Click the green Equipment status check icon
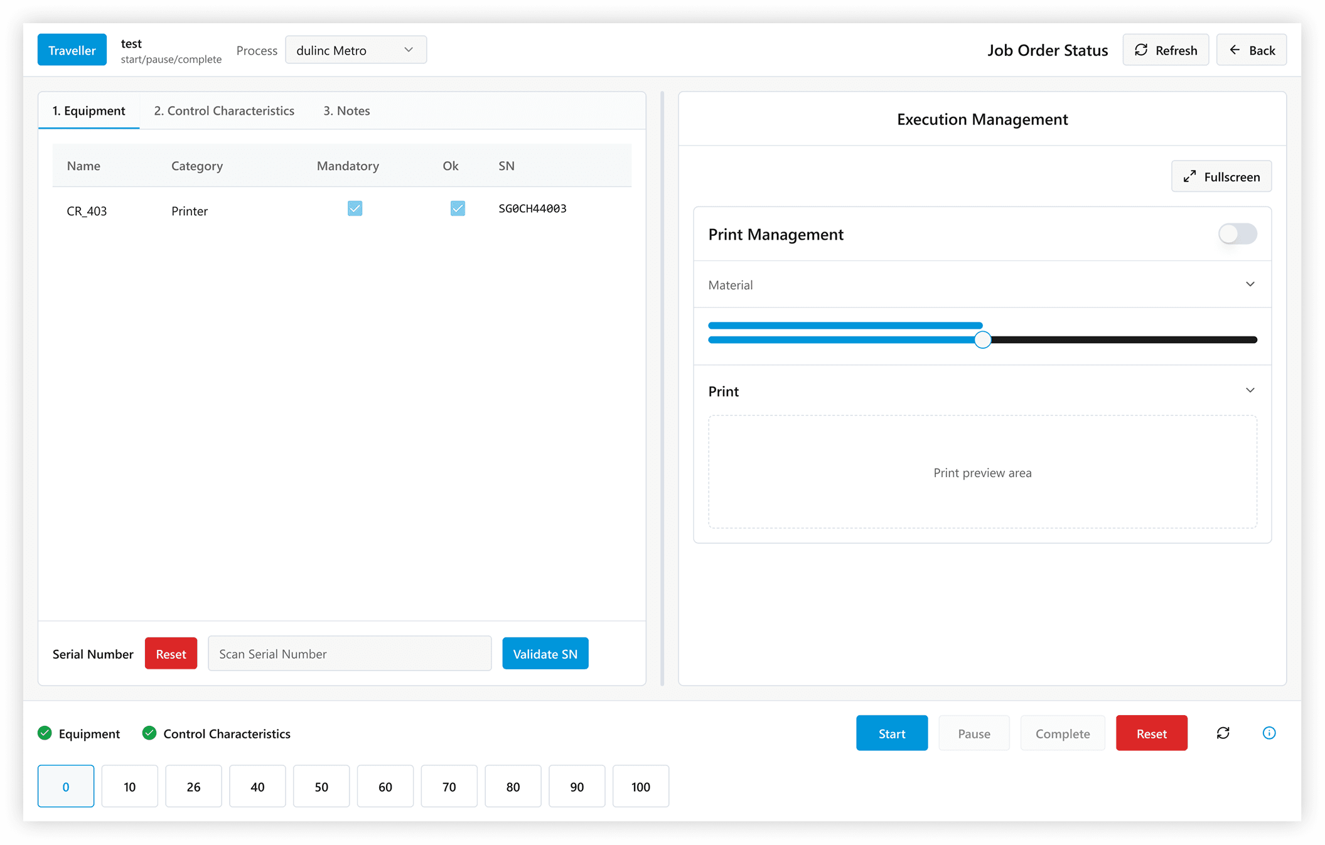The width and height of the screenshot is (1325, 845). (x=45, y=733)
